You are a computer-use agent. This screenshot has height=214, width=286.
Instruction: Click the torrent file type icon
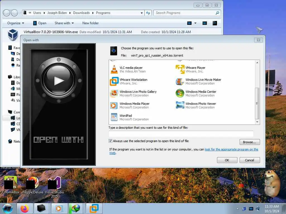pos(114,51)
